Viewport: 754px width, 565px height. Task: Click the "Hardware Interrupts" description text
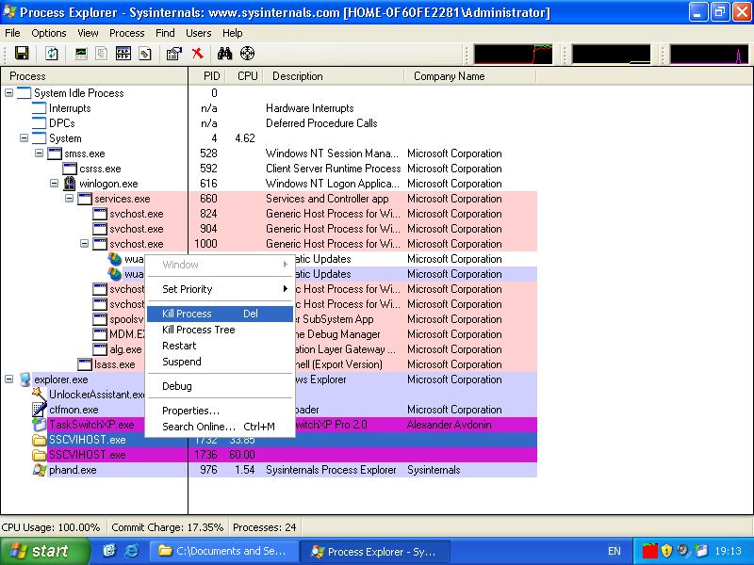pos(310,108)
